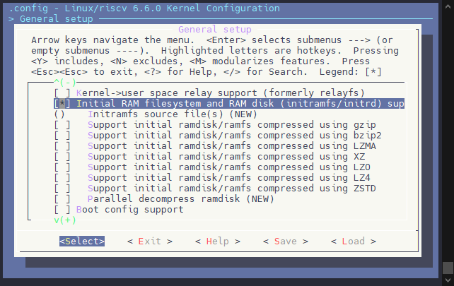Toggle Boot config support checkbox
The height and width of the screenshot is (286, 454).
tap(62, 209)
